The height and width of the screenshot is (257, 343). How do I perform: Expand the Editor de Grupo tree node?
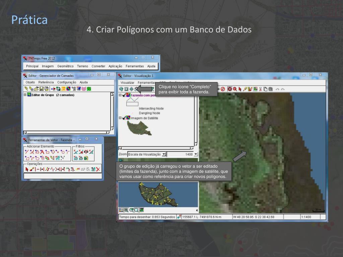click(25, 95)
